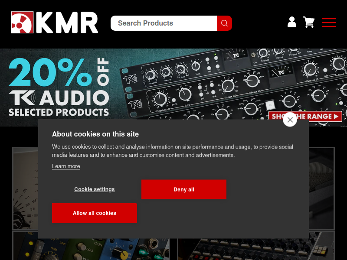Click the red search magnifier button

pyautogui.click(x=224, y=23)
